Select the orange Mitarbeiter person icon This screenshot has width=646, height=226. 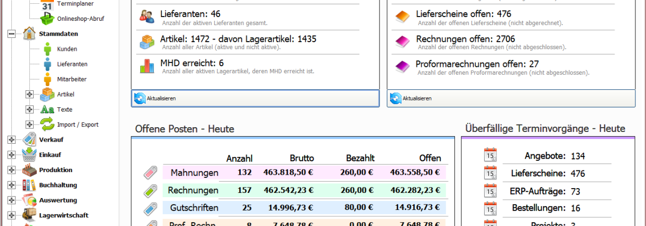[x=47, y=79]
